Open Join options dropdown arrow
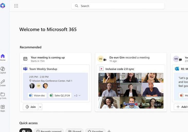Viewport: 188px width, 132px height. point(40,107)
